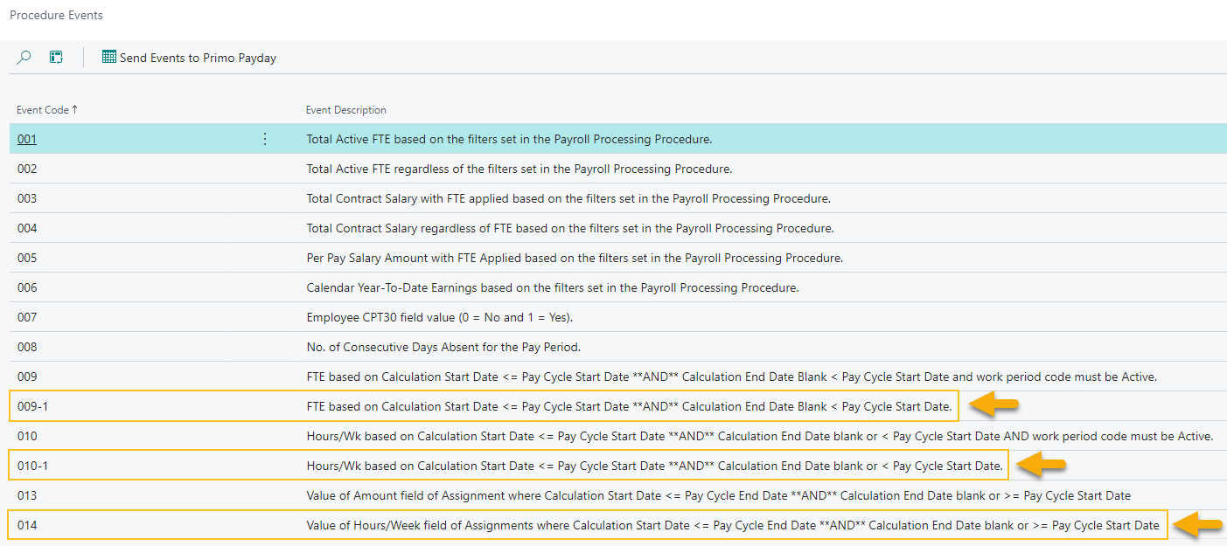1227x546 pixels.
Task: Open row options via the vertical ellipsis on row 001
Action: click(265, 139)
